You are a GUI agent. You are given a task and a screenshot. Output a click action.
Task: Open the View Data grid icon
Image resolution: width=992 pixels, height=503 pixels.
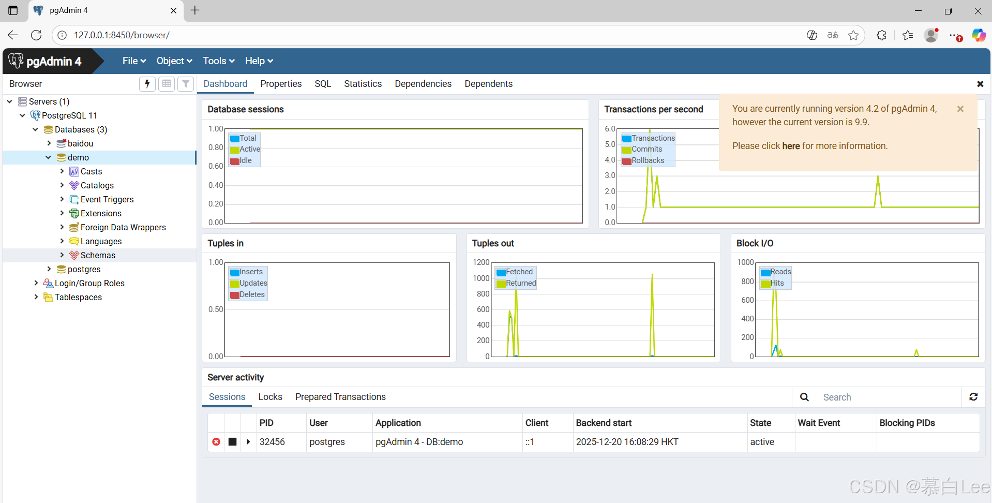pos(167,83)
